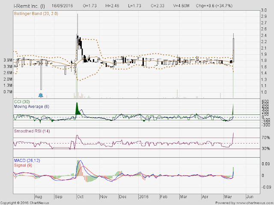Image resolution: width=274 pixels, height=205 pixels.
Task: Click the L=1.73 low price value
Action: [x=134, y=6]
